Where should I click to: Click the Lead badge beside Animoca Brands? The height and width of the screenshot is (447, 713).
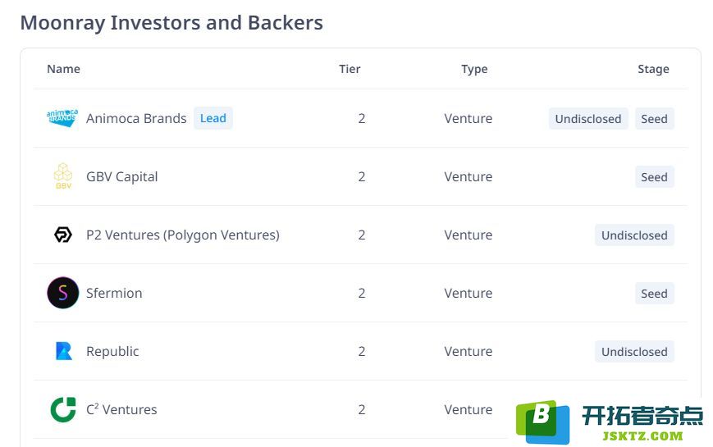click(213, 118)
